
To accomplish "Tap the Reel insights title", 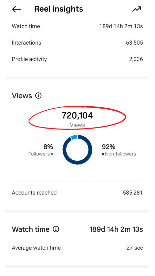I will point(59,9).
